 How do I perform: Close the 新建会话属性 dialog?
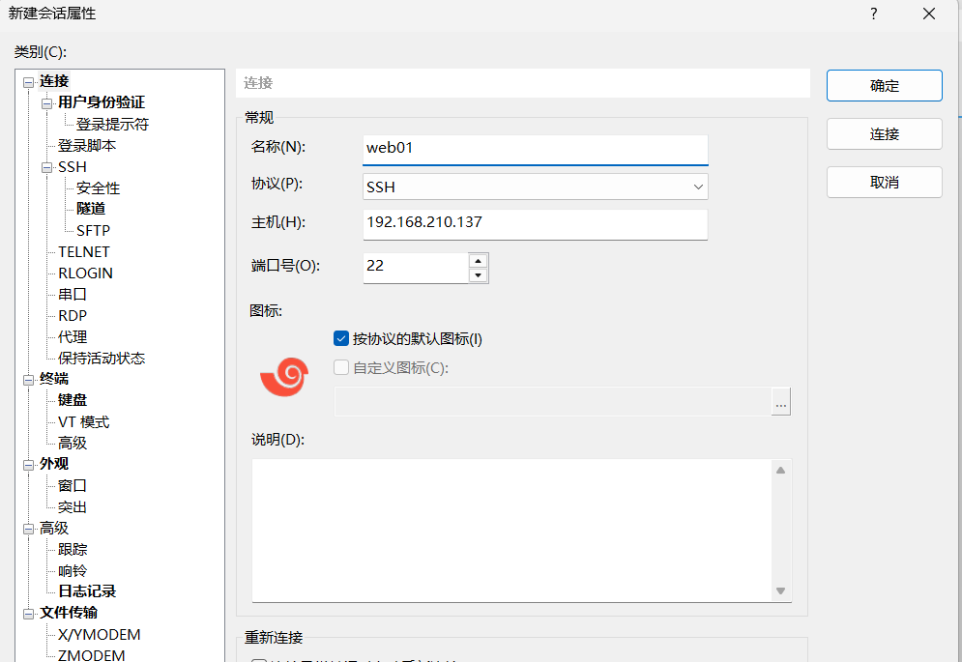pyautogui.click(x=929, y=14)
